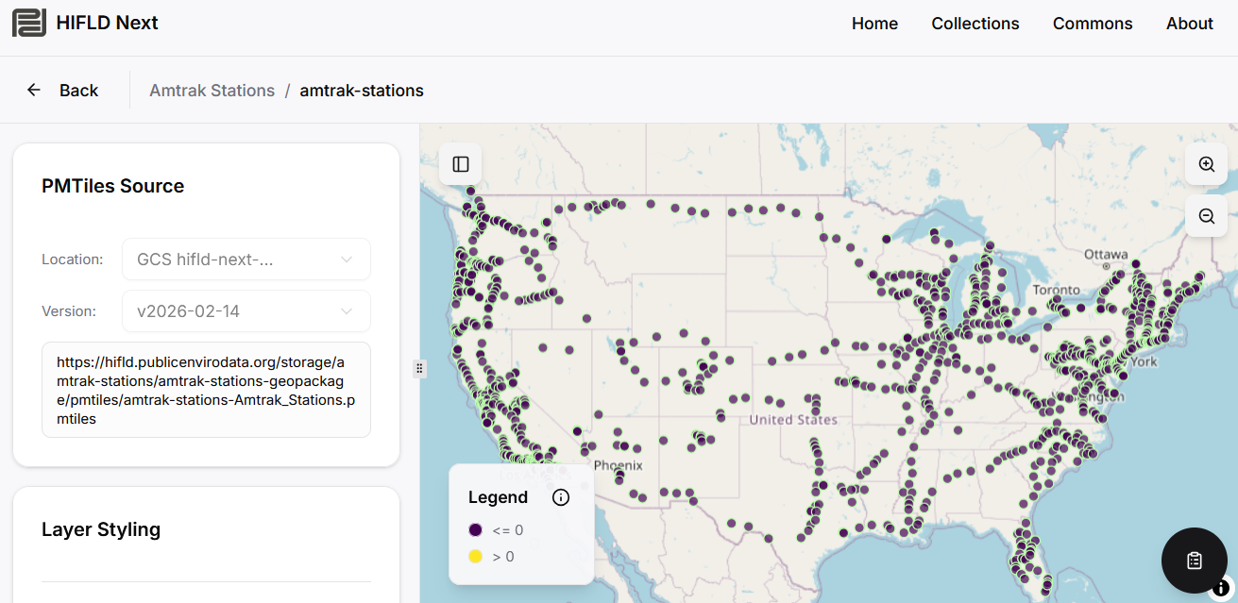
Task: Open the Version v2026-02-14 dropdown
Action: (246, 311)
